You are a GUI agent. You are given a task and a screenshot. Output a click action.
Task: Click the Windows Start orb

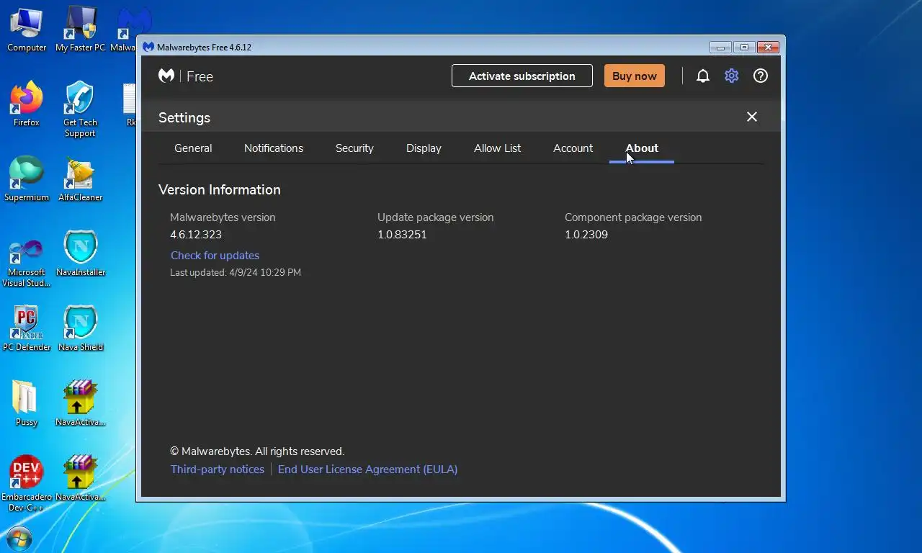point(18,539)
